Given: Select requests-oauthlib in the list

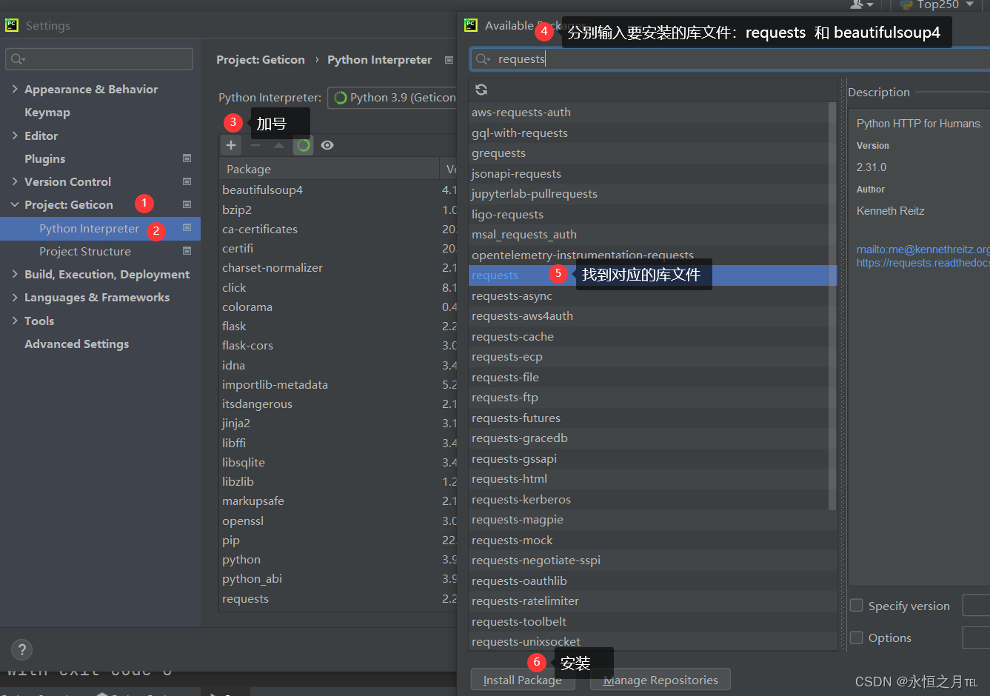Looking at the screenshot, I should point(653,580).
